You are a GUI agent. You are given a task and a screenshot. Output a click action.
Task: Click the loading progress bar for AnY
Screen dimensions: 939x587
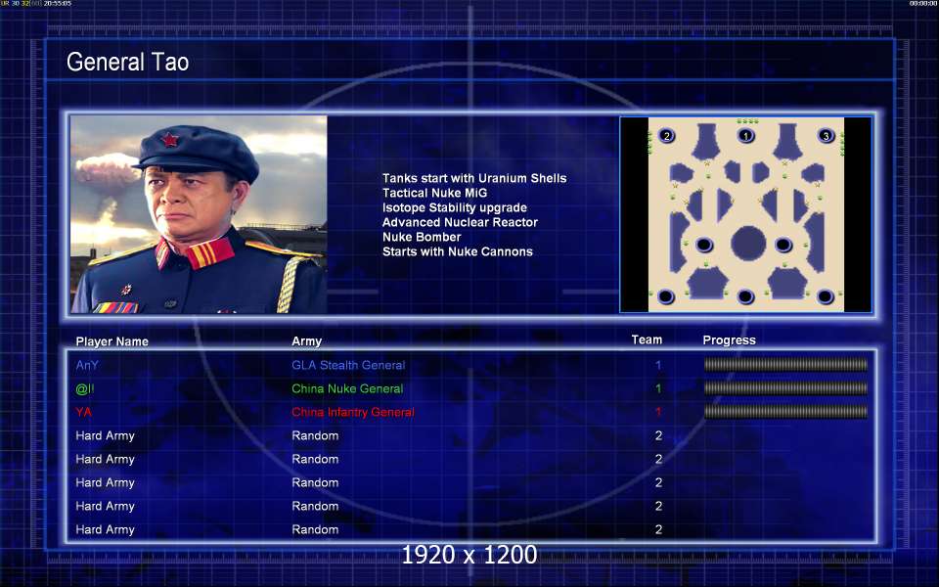(785, 364)
